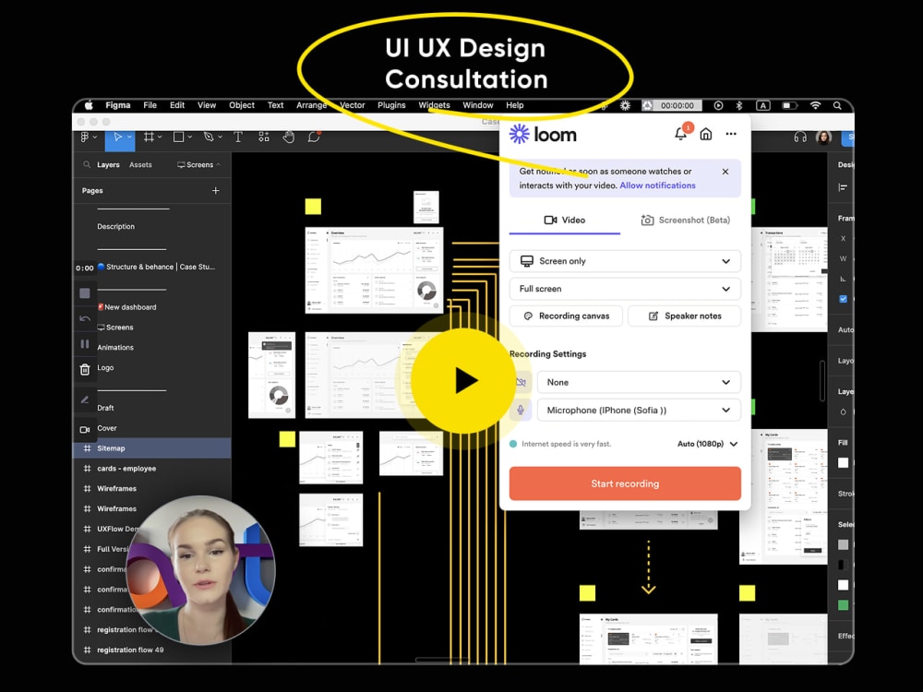Open Loom more options menu
The image size is (923, 692).
click(x=731, y=134)
